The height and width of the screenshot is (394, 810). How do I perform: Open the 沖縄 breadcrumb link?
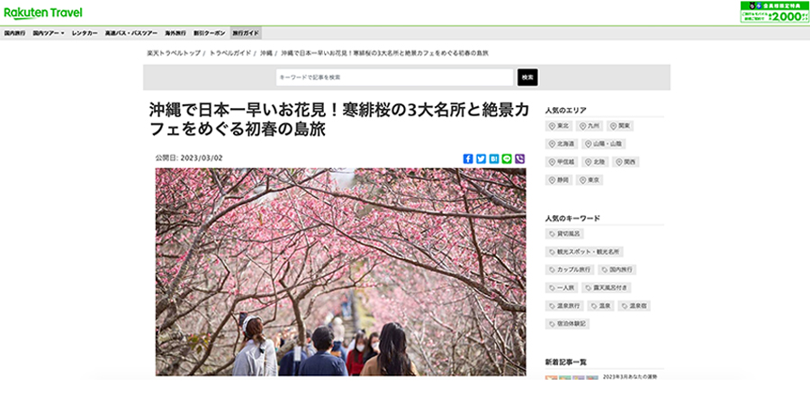tap(266, 54)
